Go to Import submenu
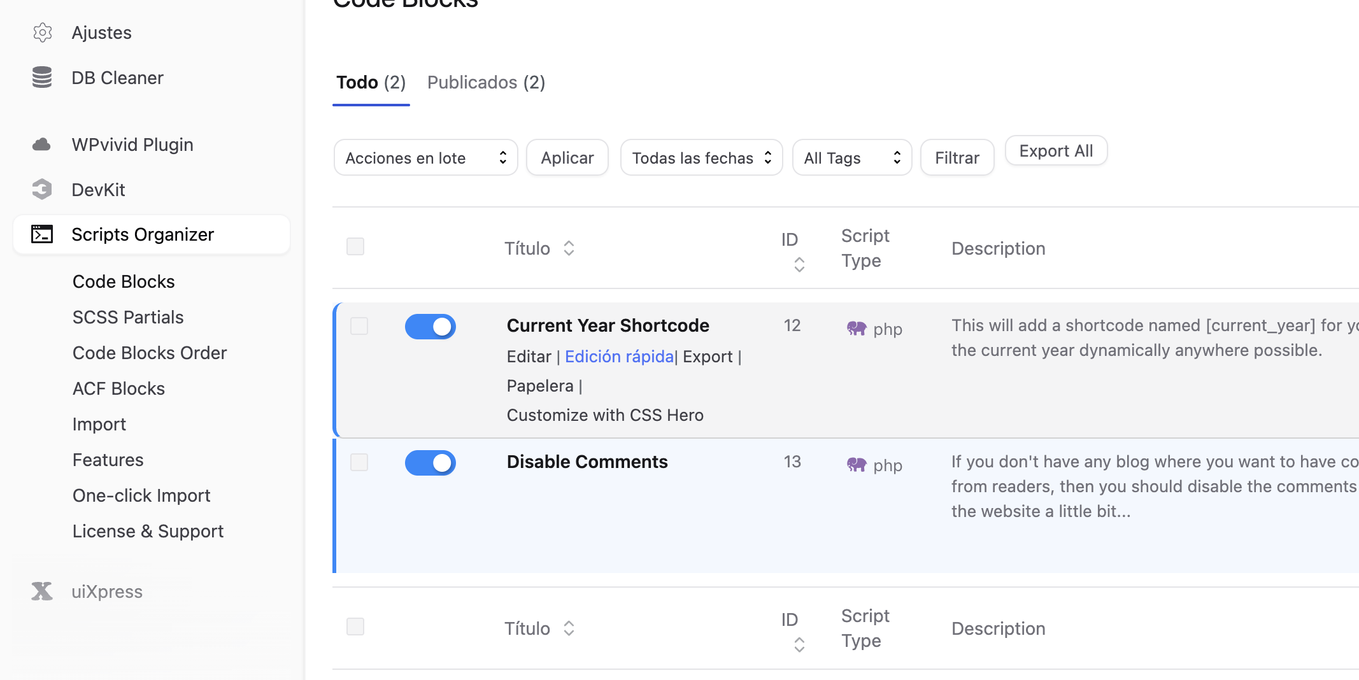This screenshot has width=1359, height=680. [x=99, y=424]
